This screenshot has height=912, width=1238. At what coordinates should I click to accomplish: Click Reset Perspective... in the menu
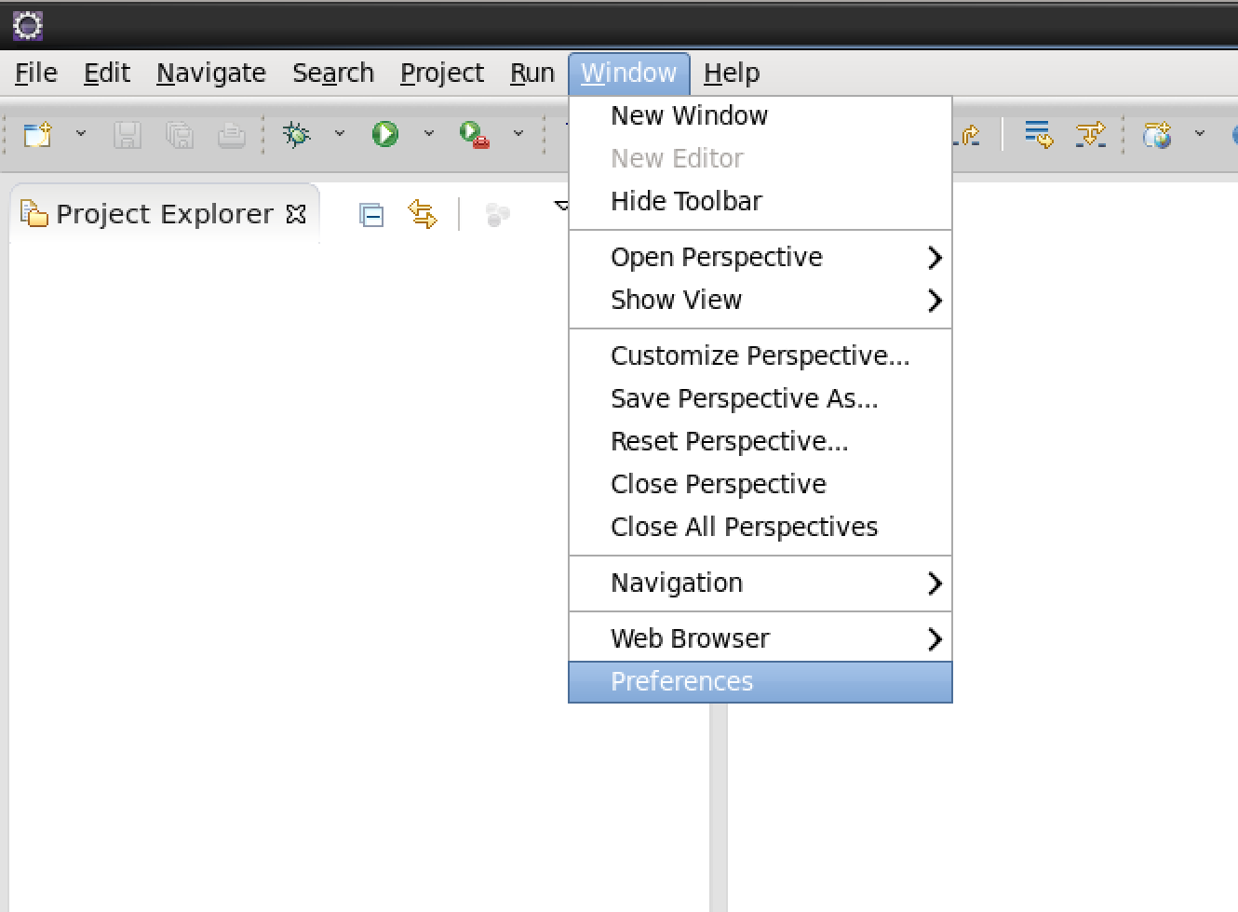(x=729, y=441)
